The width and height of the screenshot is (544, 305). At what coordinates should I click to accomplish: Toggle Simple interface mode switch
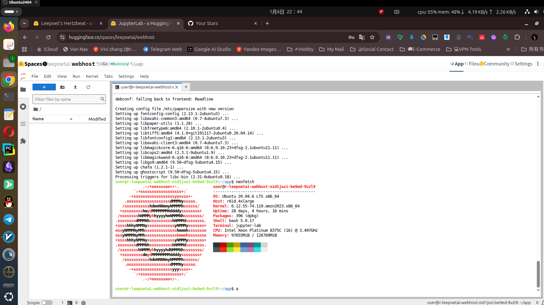[x=47, y=302]
